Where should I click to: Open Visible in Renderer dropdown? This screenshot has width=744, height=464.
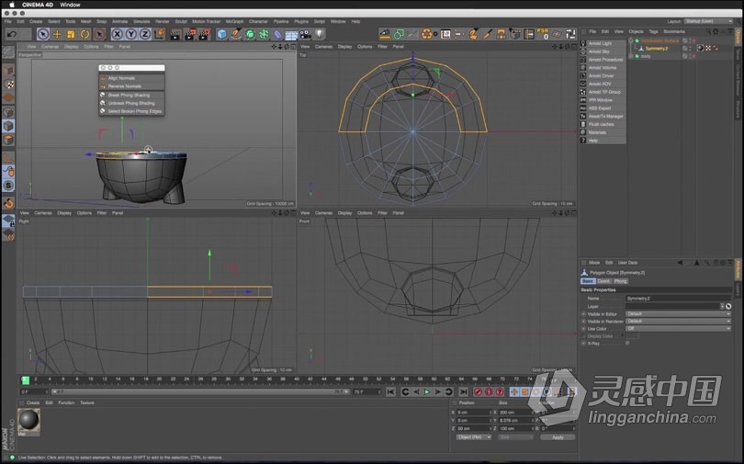pos(678,322)
